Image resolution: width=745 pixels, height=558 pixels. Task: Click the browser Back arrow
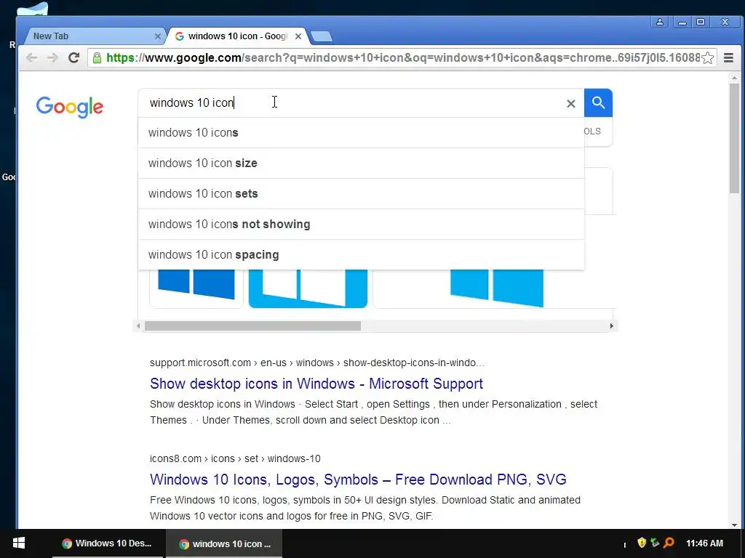pyautogui.click(x=32, y=58)
